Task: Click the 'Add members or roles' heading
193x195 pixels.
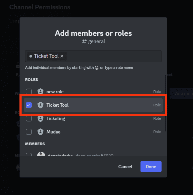Action: pos(93,33)
